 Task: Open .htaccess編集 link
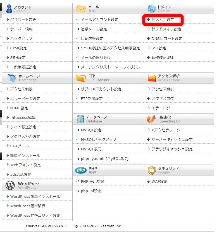coord(23,118)
